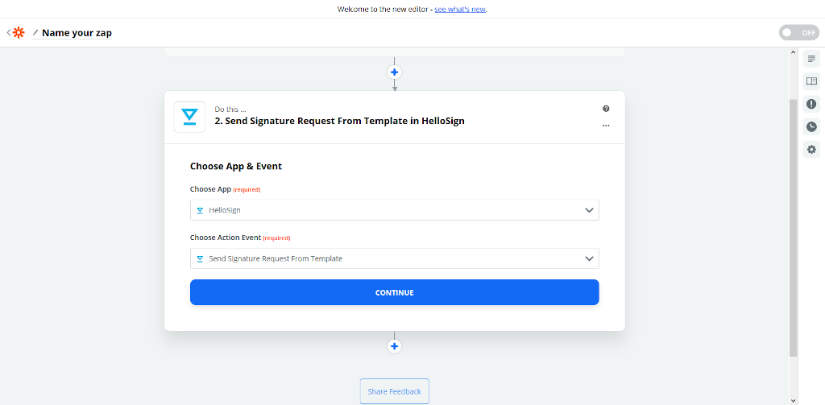Click the Share Feedback button
Image resolution: width=825 pixels, height=405 pixels.
394,391
